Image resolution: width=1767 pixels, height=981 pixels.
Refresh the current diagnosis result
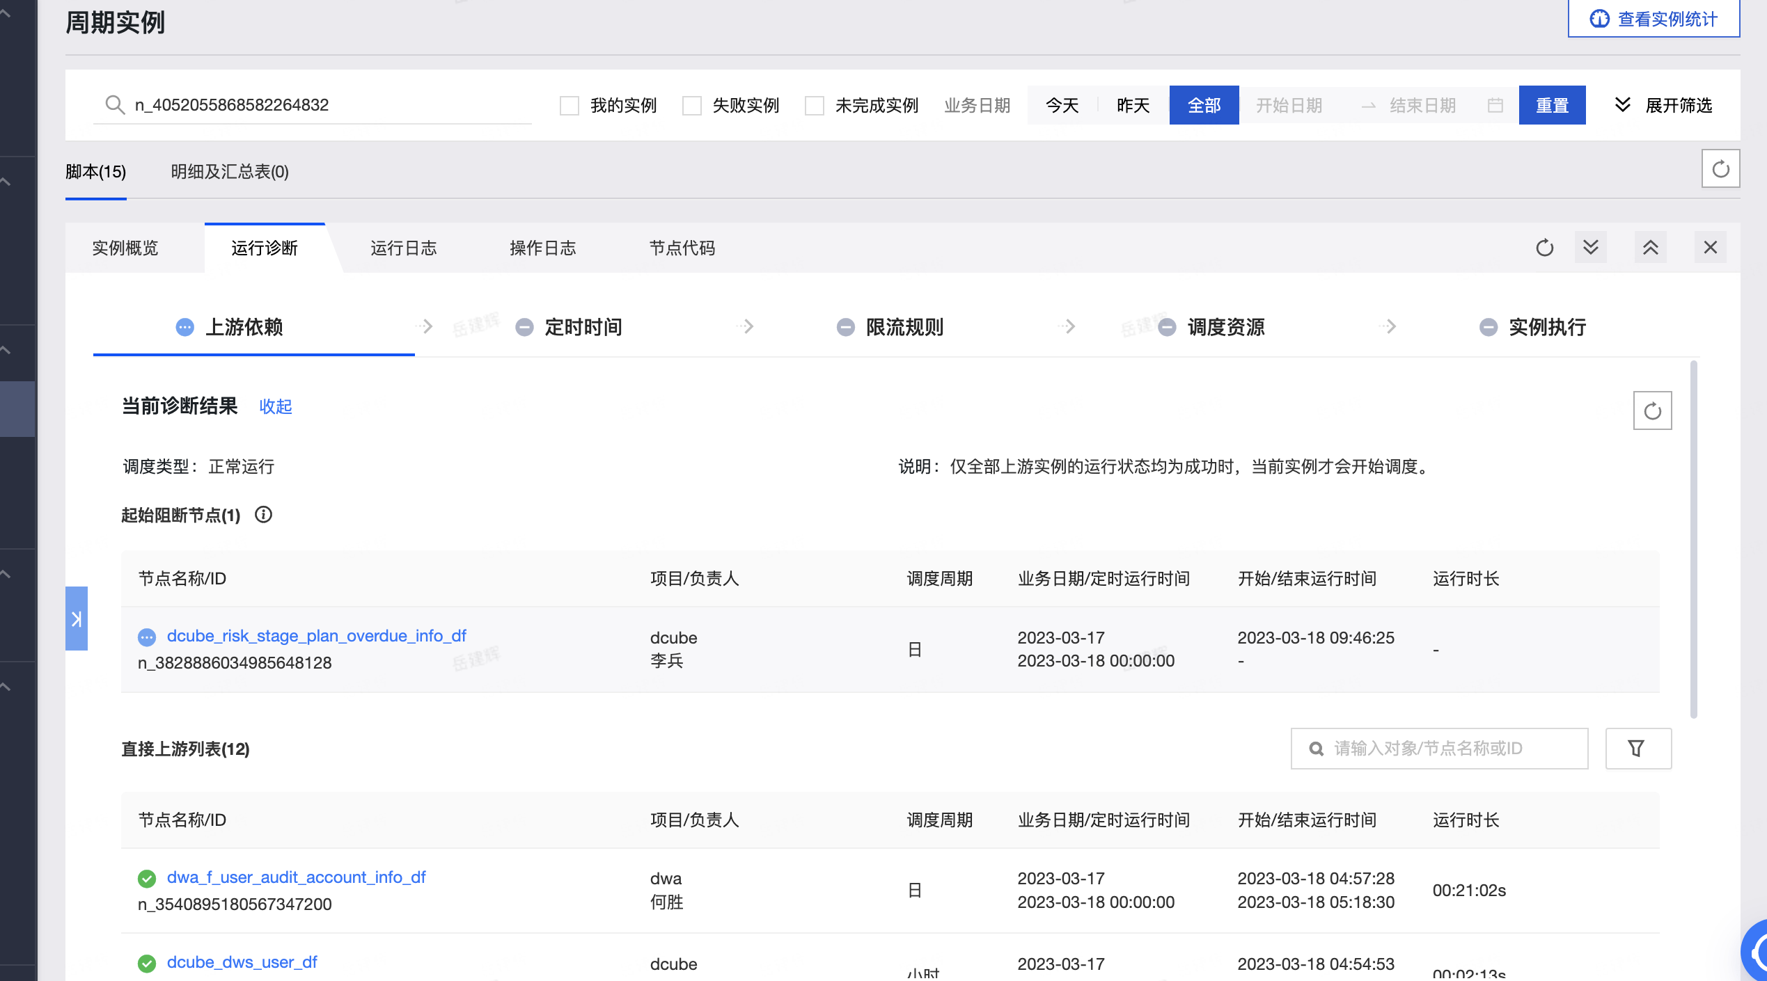pyautogui.click(x=1653, y=410)
